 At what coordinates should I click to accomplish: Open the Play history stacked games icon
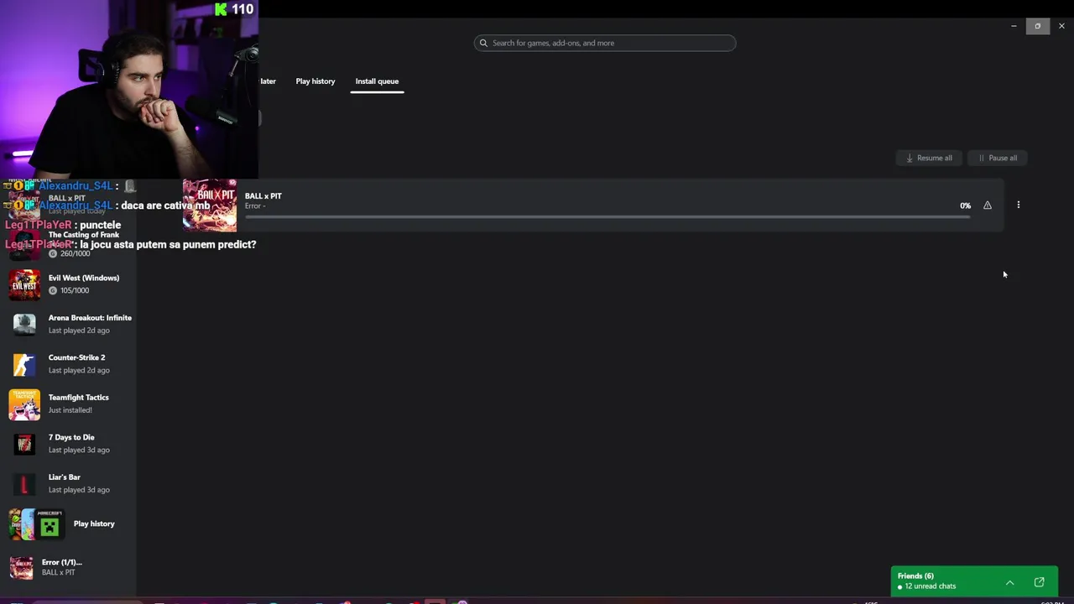pyautogui.click(x=36, y=524)
